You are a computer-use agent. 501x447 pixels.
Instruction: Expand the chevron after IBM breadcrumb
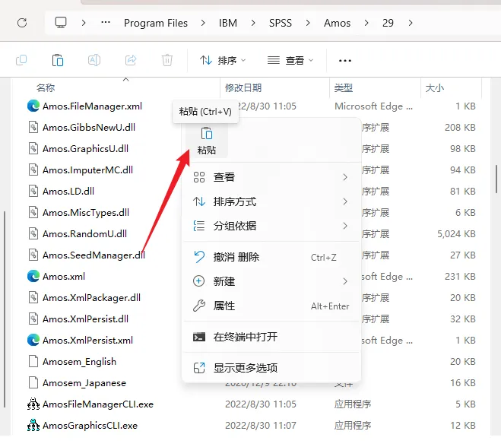[253, 23]
